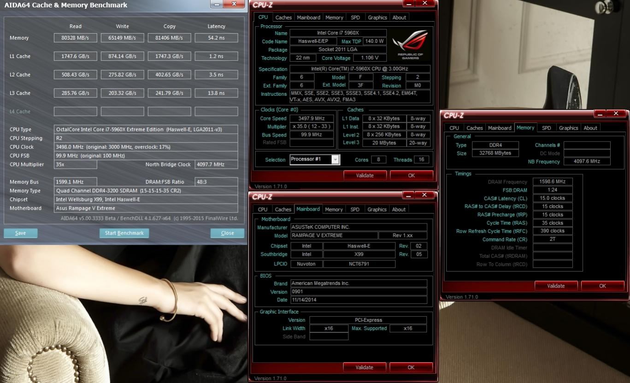Click OK in the CPU-Z Mainboard window
This screenshot has height=383, width=630.
click(411, 367)
